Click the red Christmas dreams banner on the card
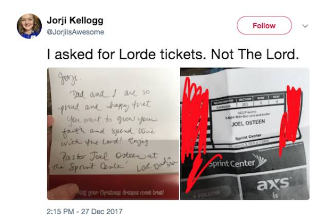The image size is (329, 222). 113,187
